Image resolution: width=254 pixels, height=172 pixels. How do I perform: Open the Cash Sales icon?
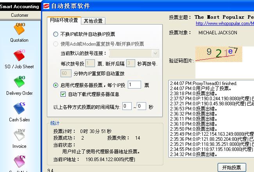pyautogui.click(x=19, y=109)
